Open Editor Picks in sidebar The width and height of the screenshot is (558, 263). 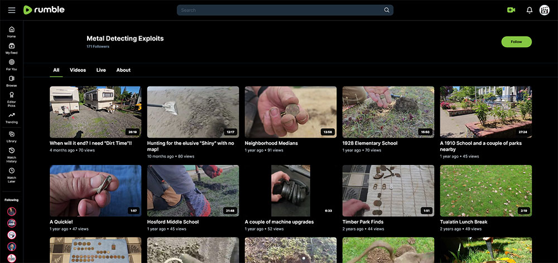11,100
